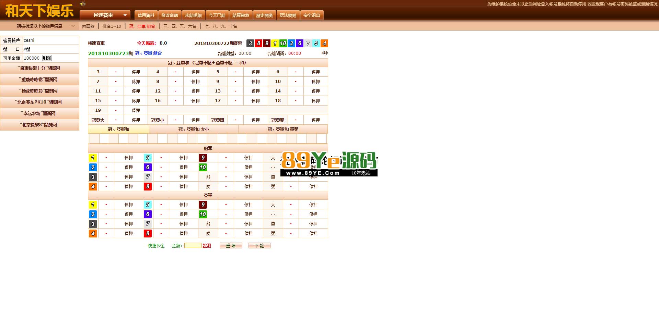Click green car 10 icon in 冠军 section
659x332 pixels.
203,167
